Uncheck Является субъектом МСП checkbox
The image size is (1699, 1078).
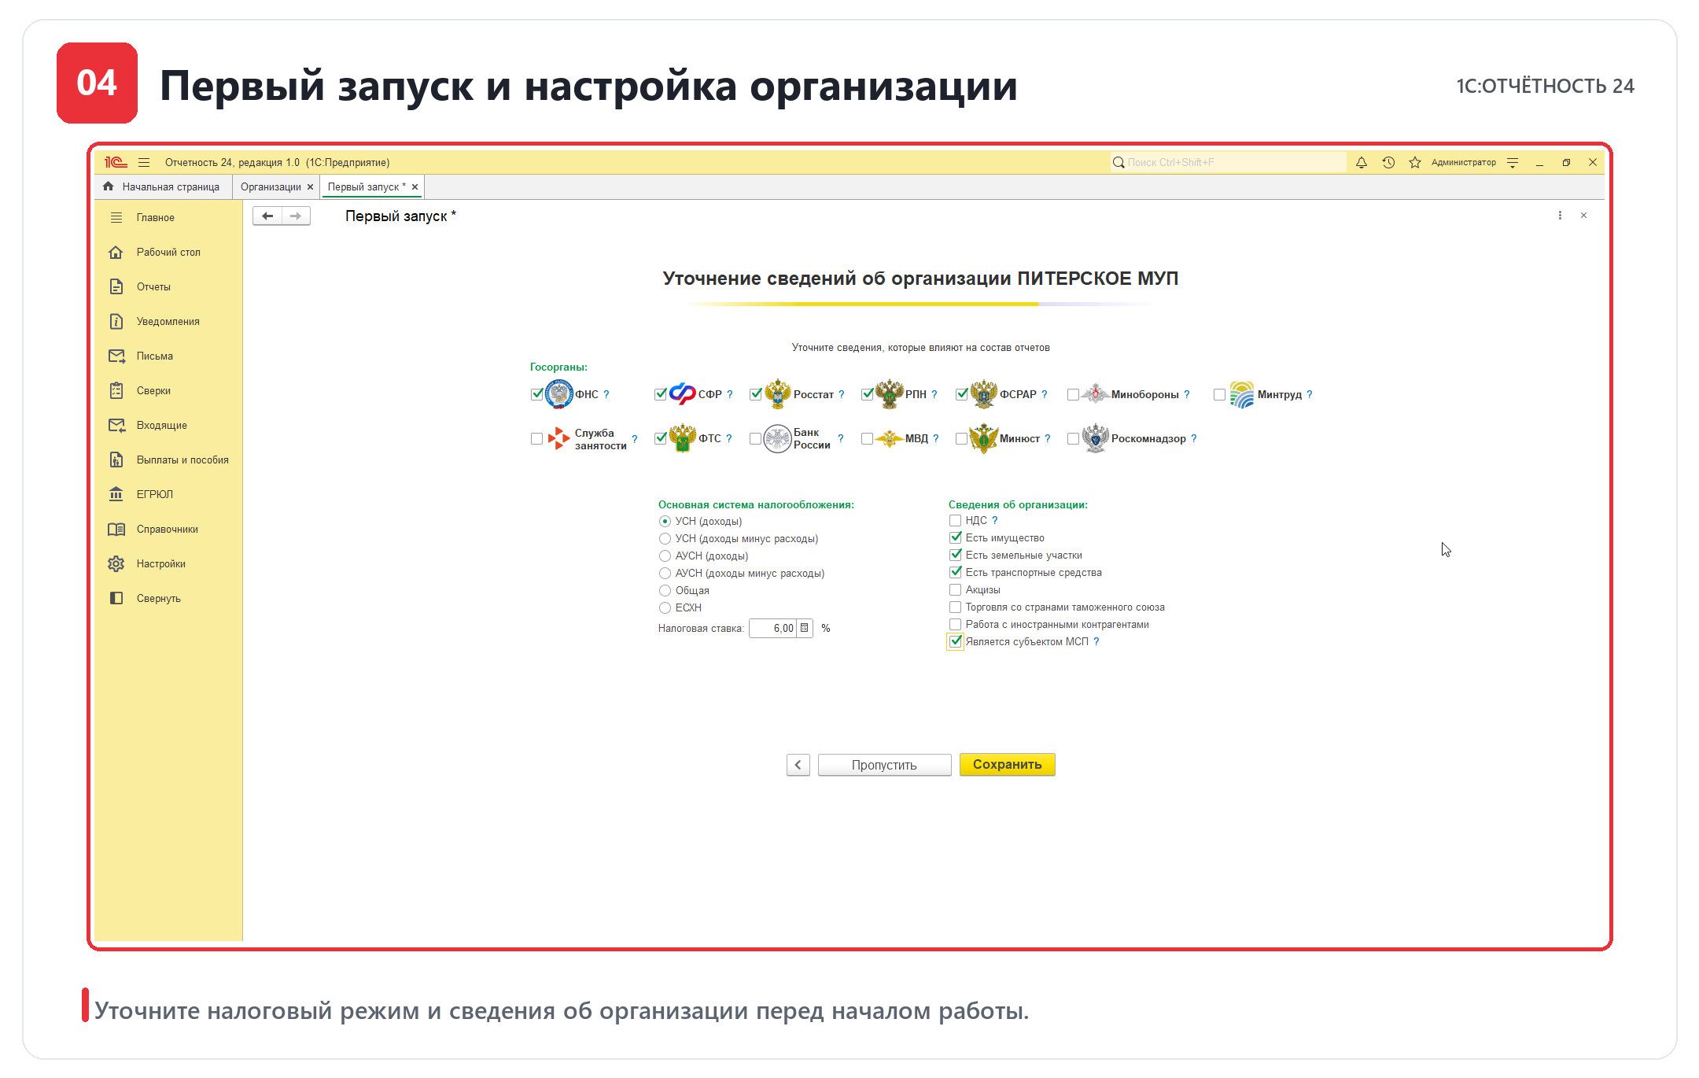coord(955,641)
